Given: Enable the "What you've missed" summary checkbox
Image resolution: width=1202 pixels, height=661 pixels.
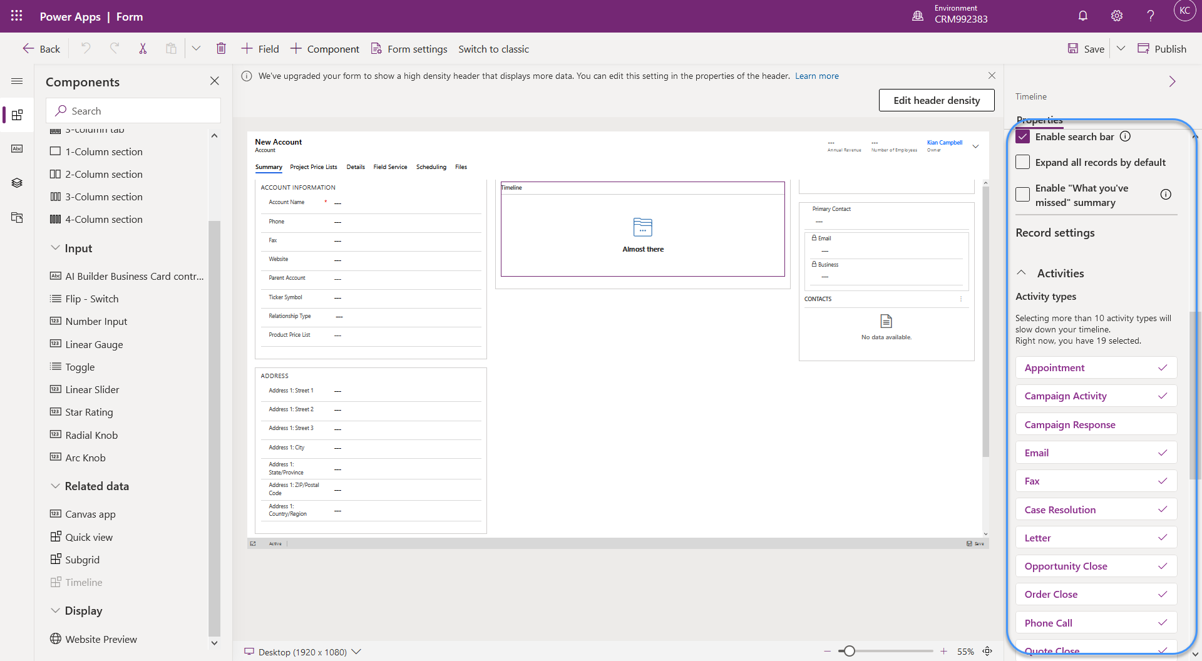Looking at the screenshot, I should coord(1023,195).
